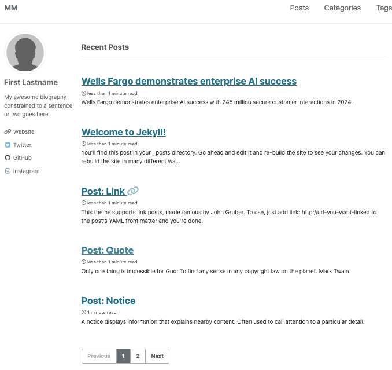Open the Posts navigation item

click(x=299, y=8)
